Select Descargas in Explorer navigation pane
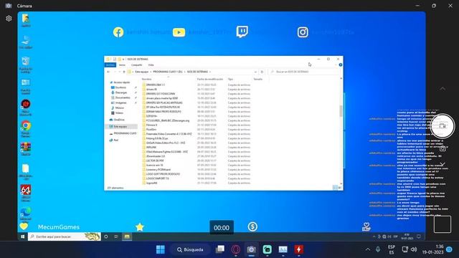 (x=121, y=92)
